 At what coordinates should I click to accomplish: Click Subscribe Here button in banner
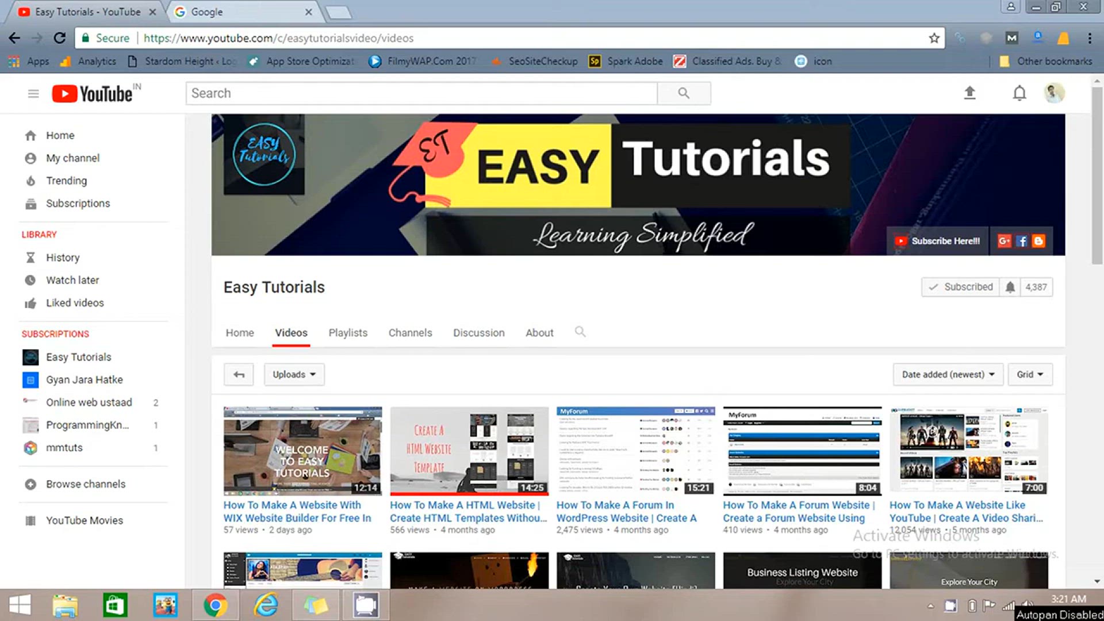coord(938,241)
